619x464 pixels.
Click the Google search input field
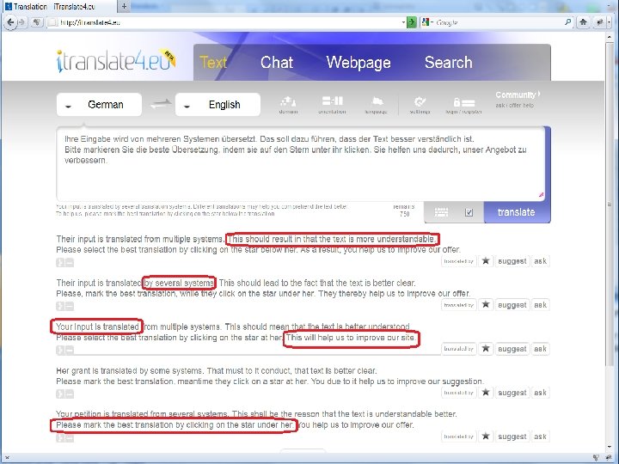tap(498, 22)
